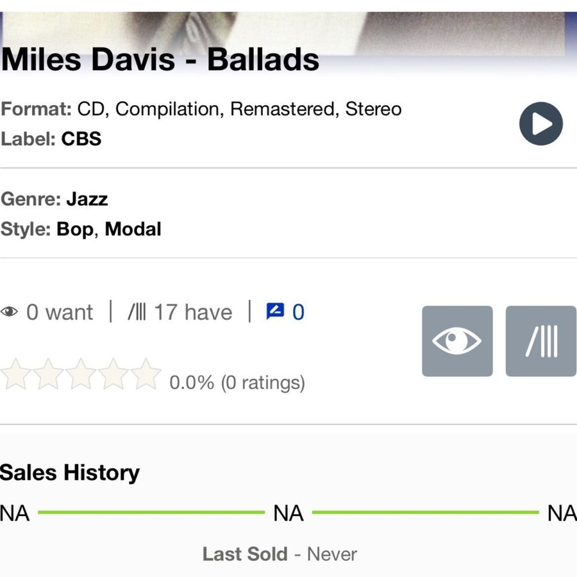Rate the release two stars

[x=48, y=374]
